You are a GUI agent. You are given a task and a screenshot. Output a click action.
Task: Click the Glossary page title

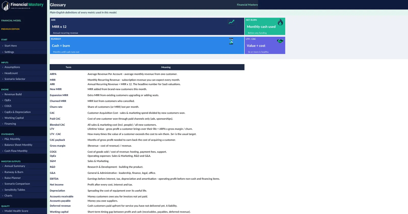[58, 5]
